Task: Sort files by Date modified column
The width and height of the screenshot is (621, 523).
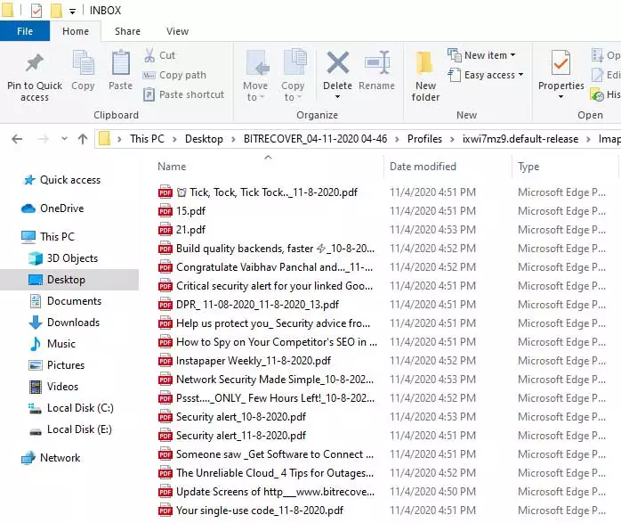Action: (423, 167)
